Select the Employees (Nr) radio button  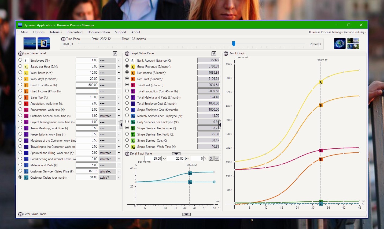[x=20, y=60]
